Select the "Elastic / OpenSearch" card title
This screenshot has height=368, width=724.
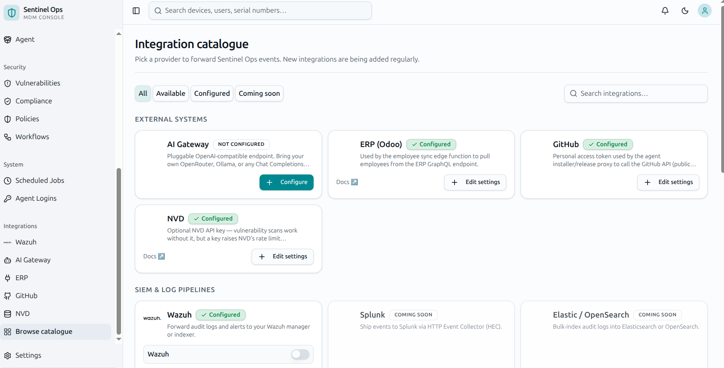point(591,315)
